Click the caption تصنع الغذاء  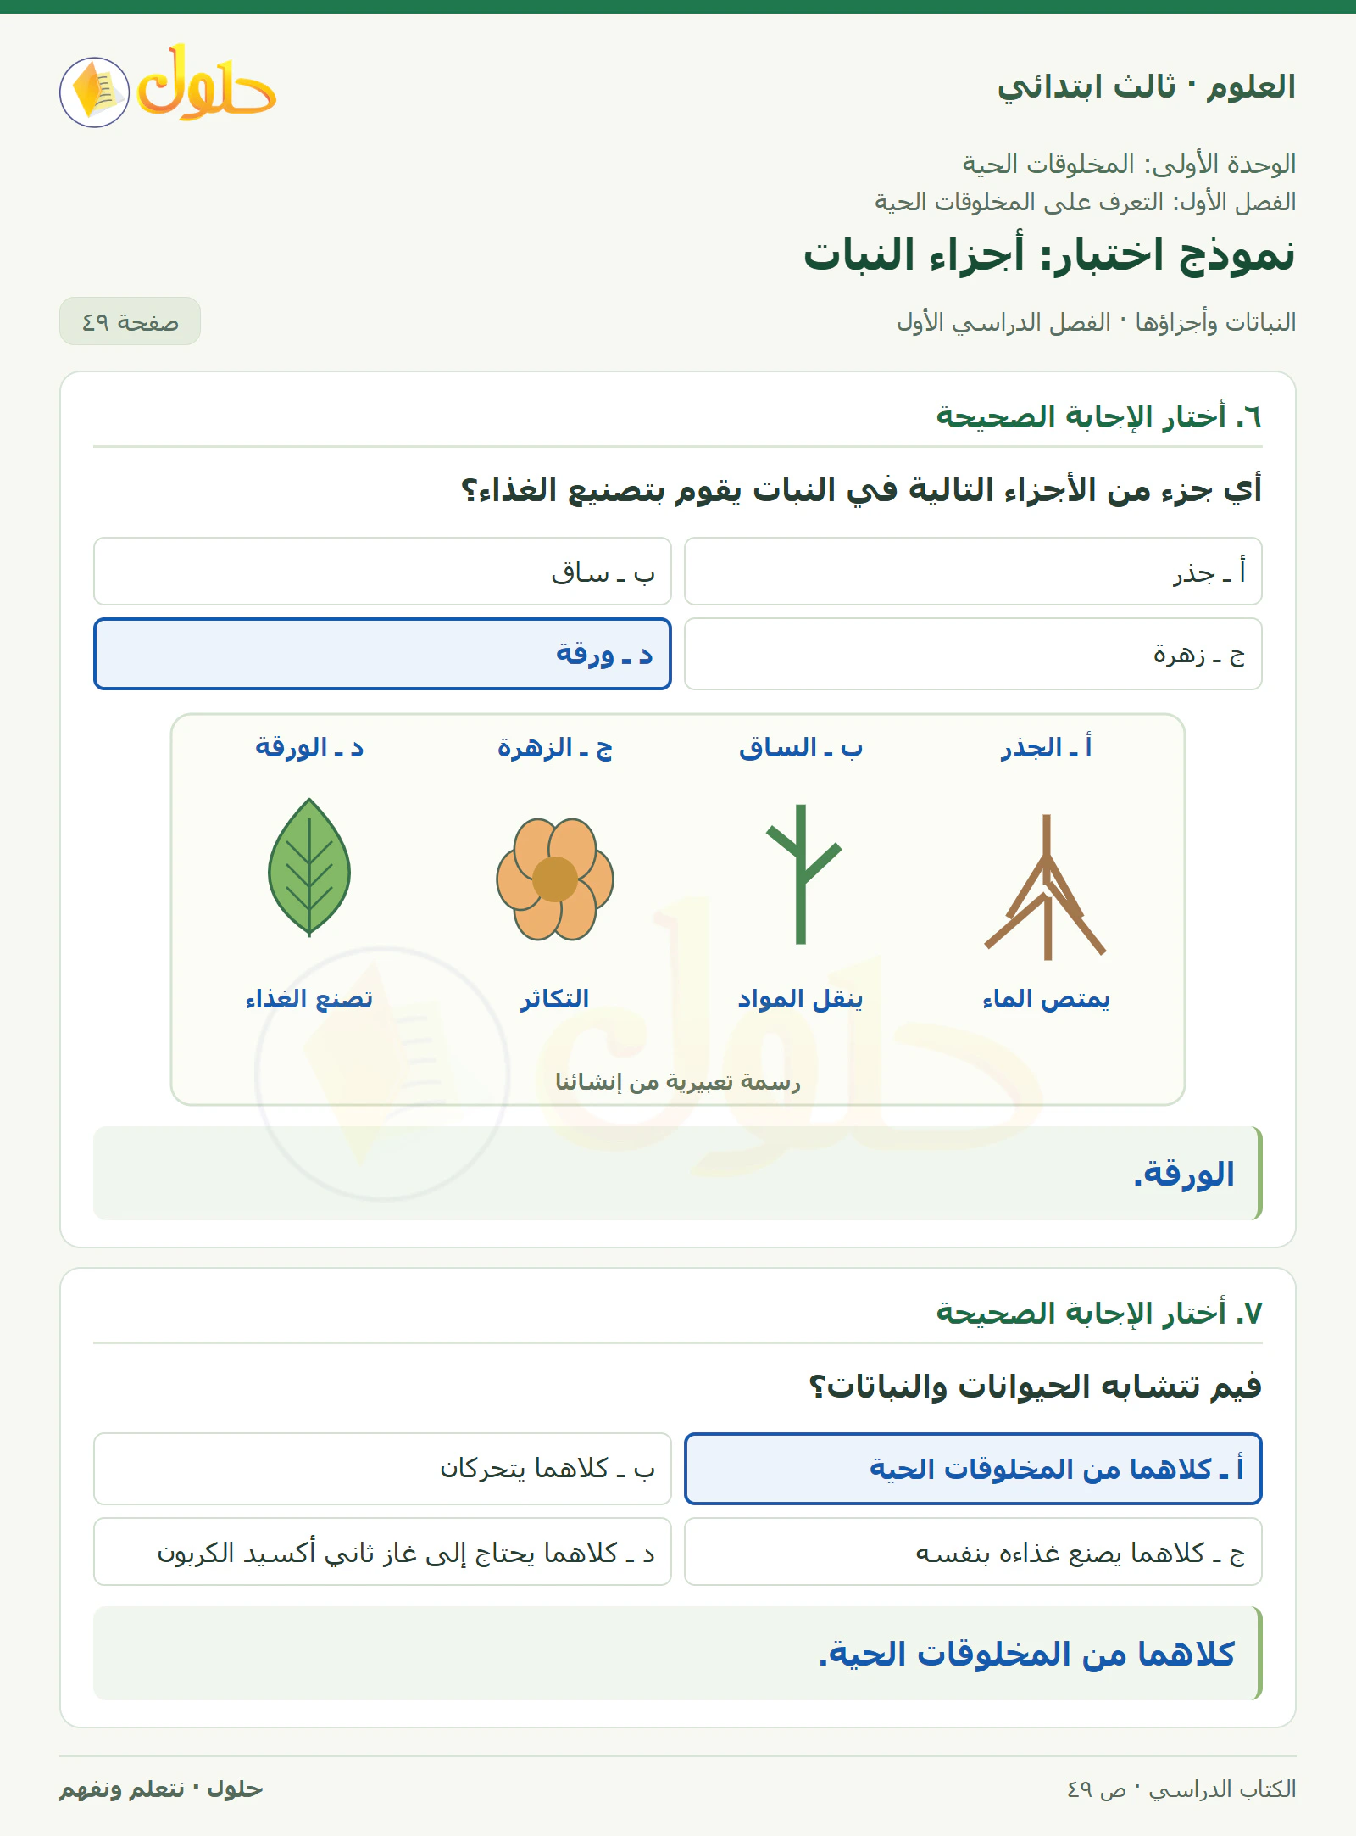pyautogui.click(x=309, y=999)
